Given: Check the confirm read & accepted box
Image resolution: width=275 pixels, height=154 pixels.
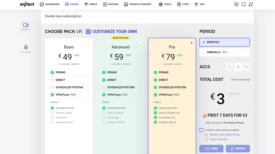Looking at the screenshot, I should pos(201,130).
